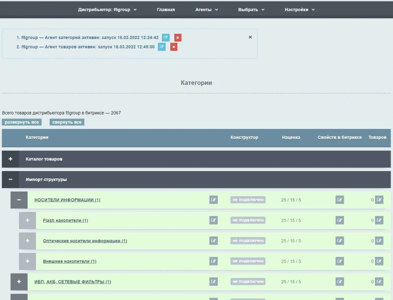Open the Настройки menu
The width and height of the screenshot is (393, 300).
click(x=299, y=9)
